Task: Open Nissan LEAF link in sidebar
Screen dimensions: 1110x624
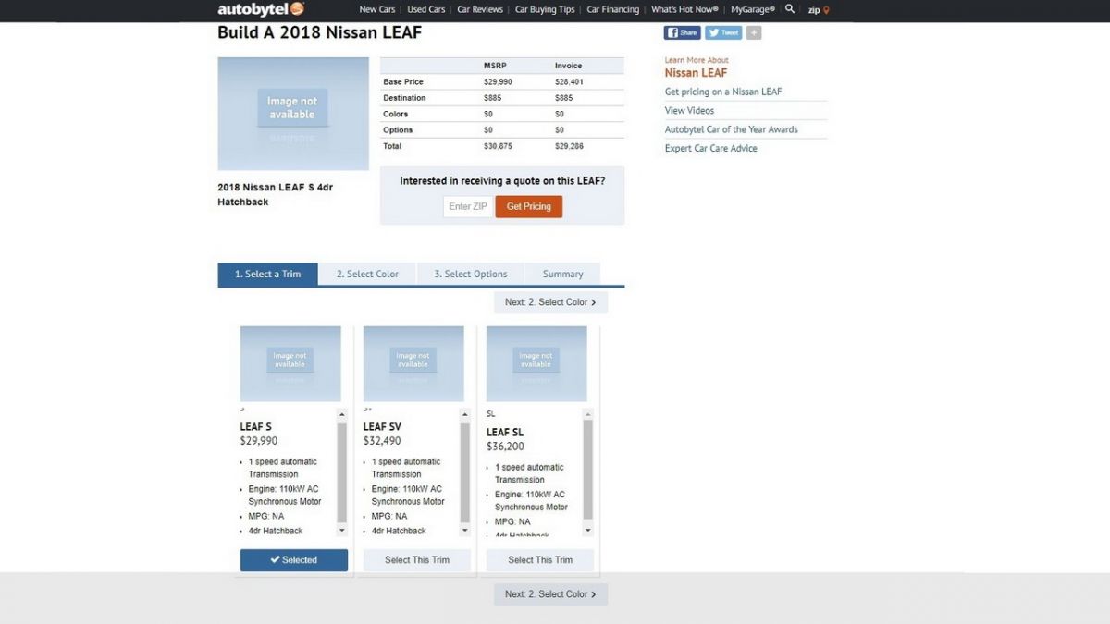Action: click(x=696, y=73)
